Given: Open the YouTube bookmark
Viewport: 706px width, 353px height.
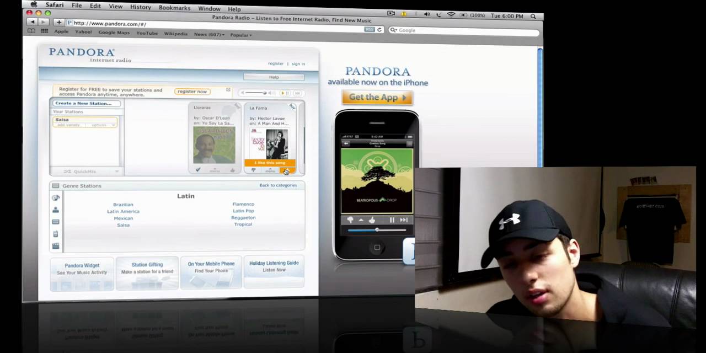Looking at the screenshot, I should point(147,33).
